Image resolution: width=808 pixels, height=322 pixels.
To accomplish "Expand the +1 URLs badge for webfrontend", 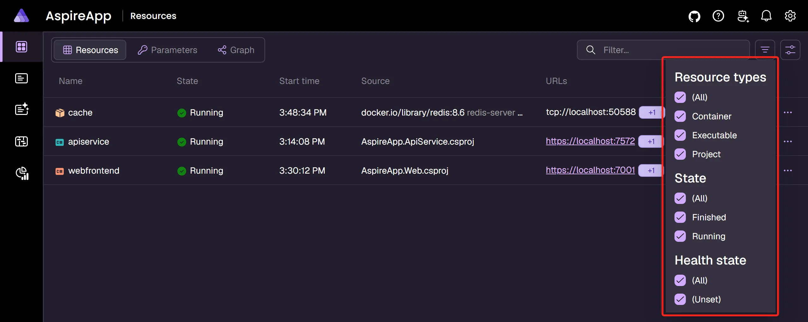I will tap(651, 170).
